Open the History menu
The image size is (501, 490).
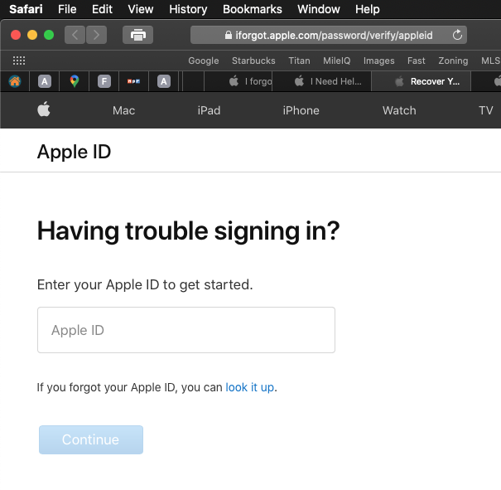pos(188,9)
